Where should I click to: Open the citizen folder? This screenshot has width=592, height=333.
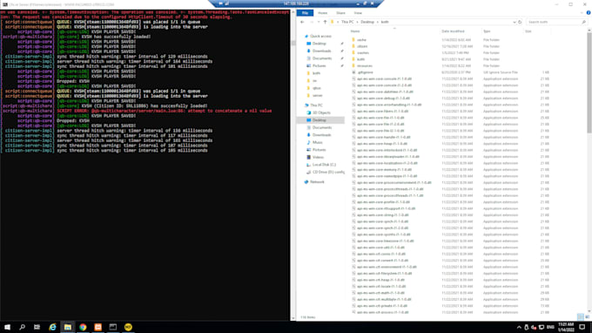tap(362, 46)
